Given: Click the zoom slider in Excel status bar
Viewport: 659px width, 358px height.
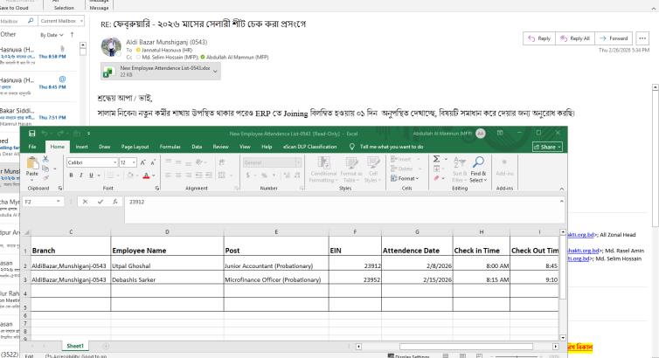Looking at the screenshot, I should 516,355.
